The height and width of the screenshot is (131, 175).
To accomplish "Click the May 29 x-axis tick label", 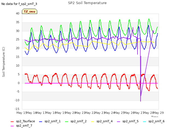I will click(x=159, y=113).
